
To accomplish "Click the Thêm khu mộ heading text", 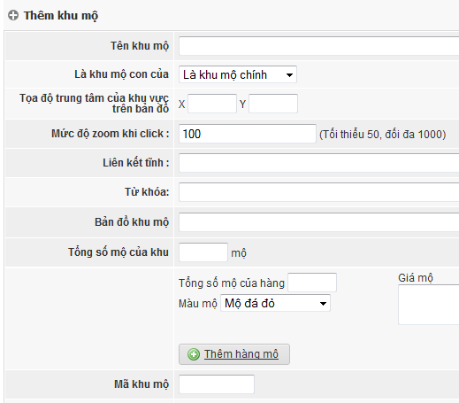I will click(61, 16).
